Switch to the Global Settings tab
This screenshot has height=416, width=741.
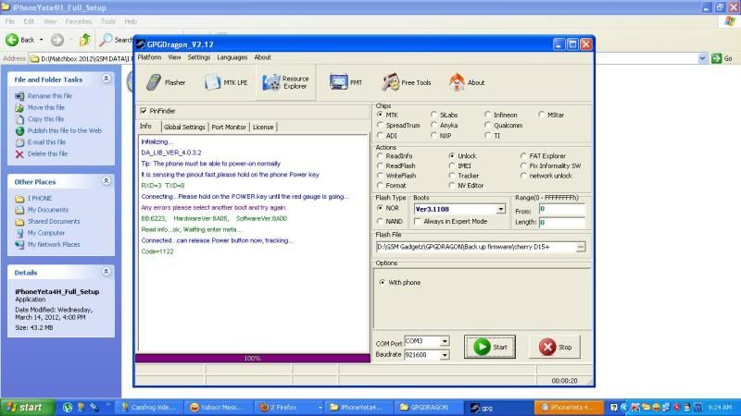[x=184, y=128]
